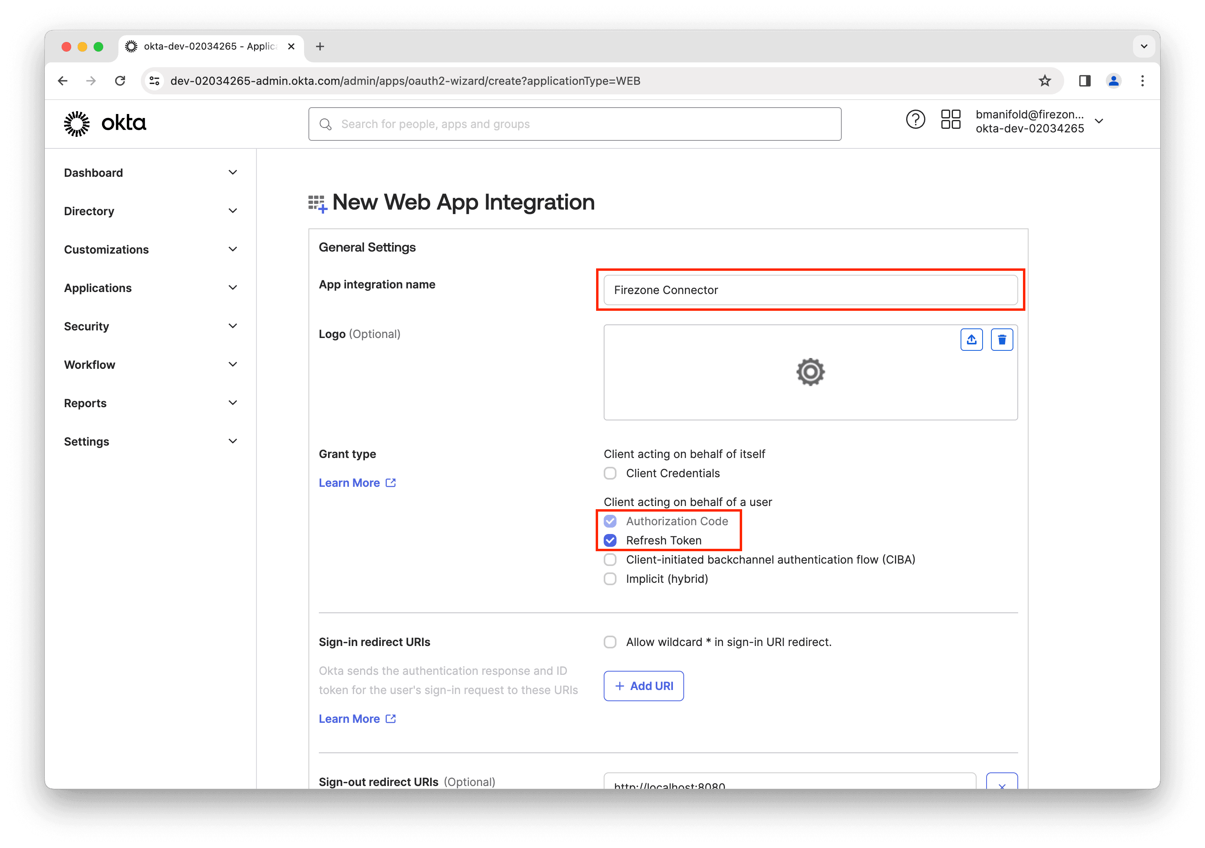Enable the Client Credentials checkbox
The height and width of the screenshot is (848, 1205).
click(610, 473)
